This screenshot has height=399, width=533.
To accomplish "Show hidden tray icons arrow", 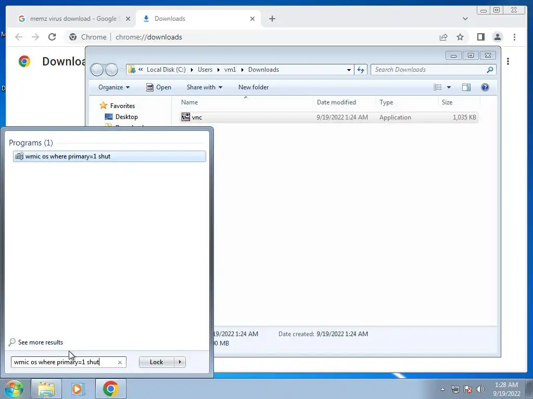I will 442,389.
